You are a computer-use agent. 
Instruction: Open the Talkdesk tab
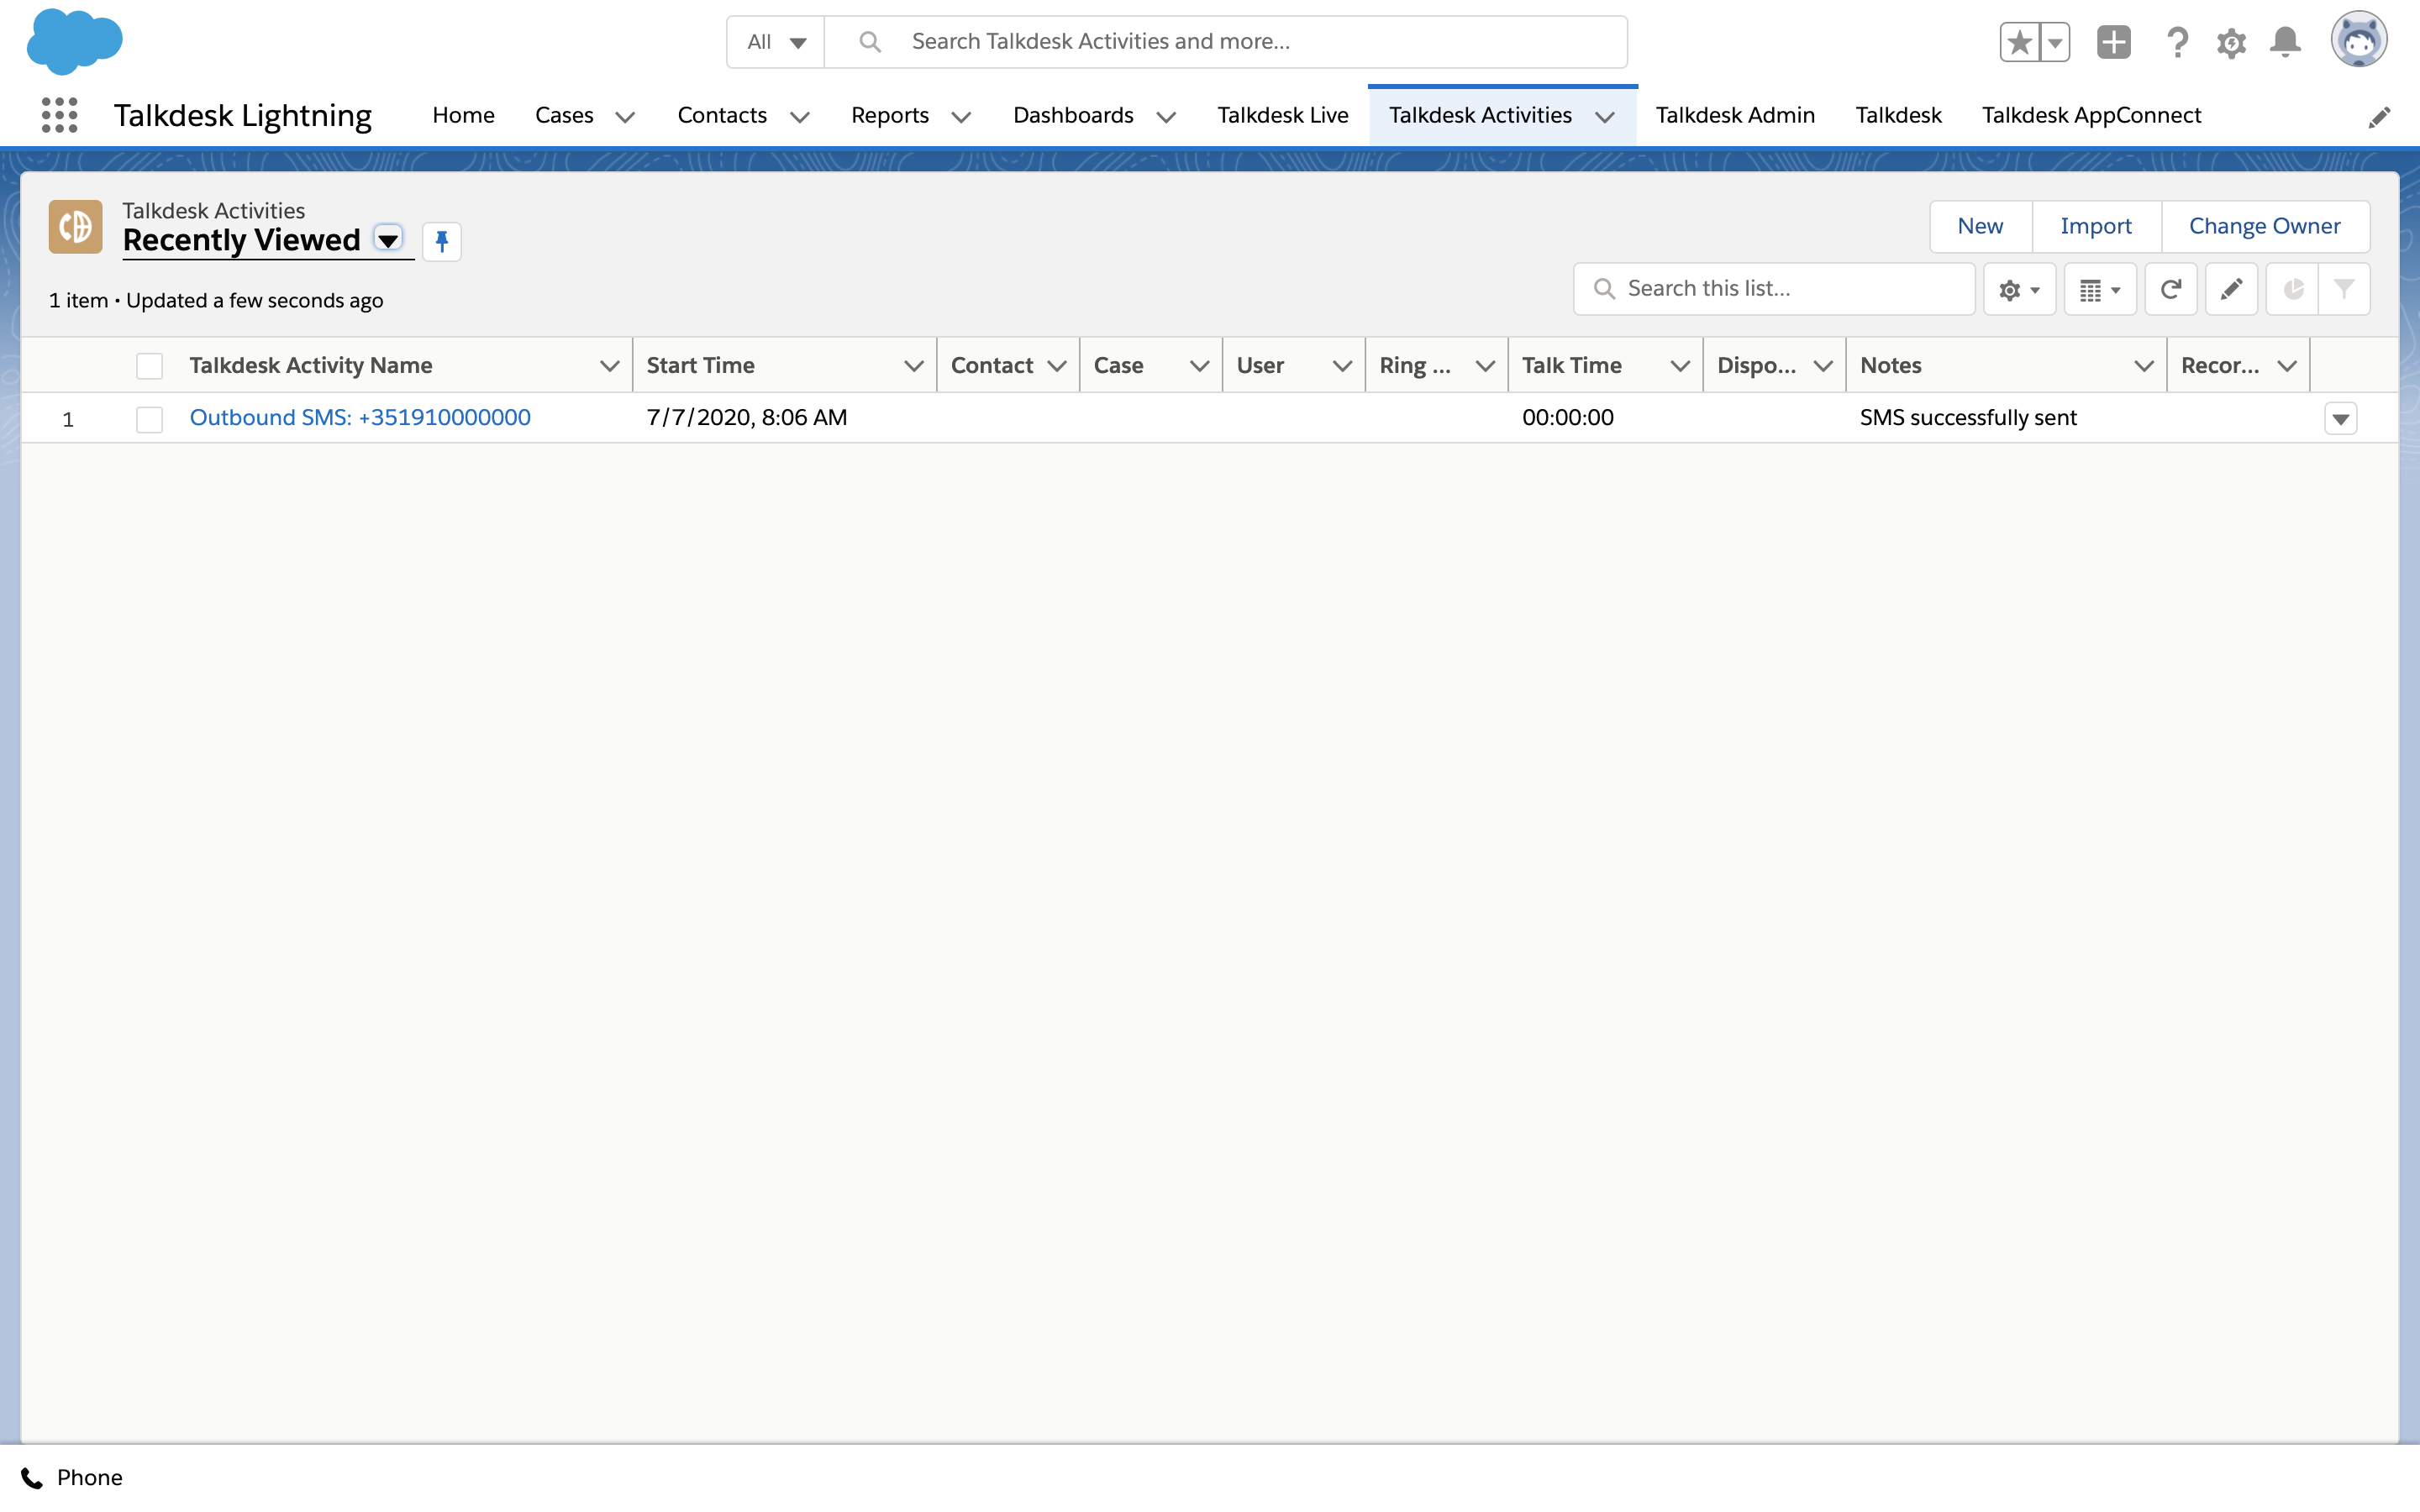pos(1898,115)
